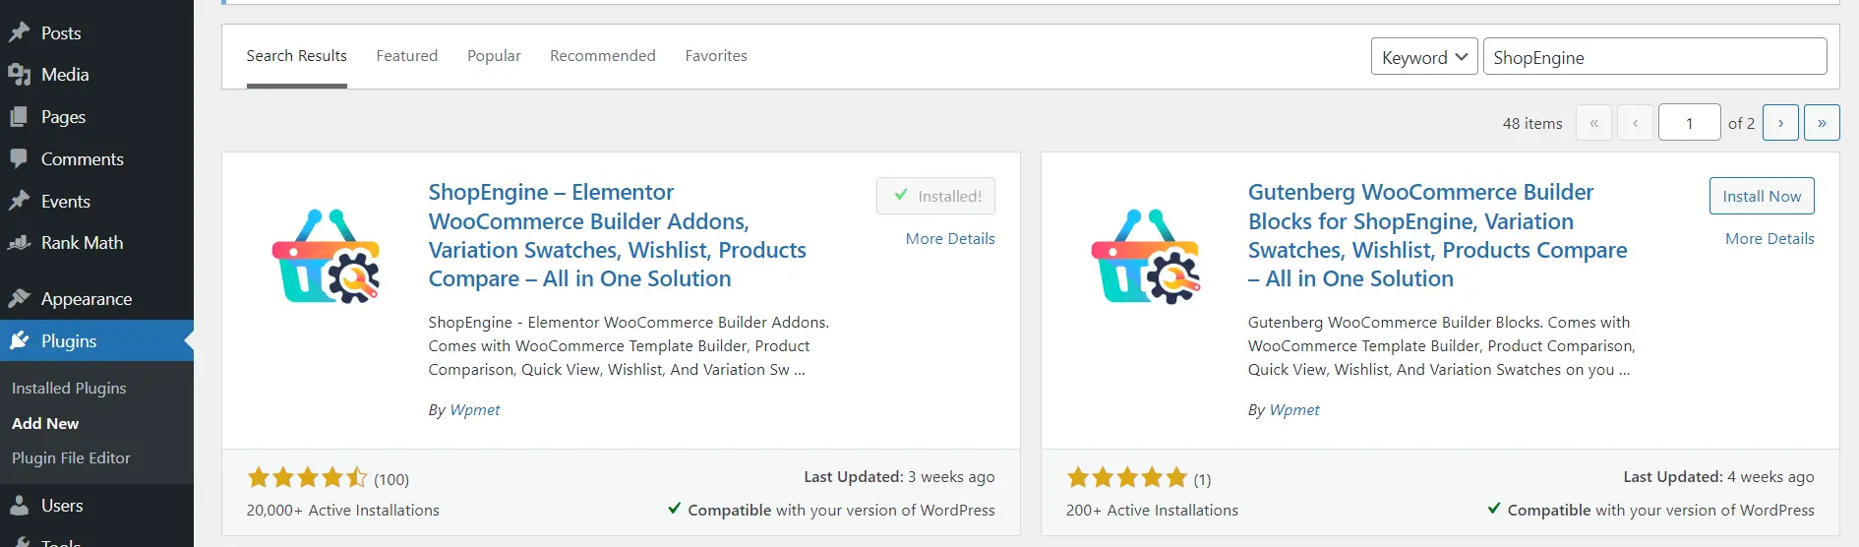Open the Keyword search type dropdown
The height and width of the screenshot is (547, 1859).
tap(1424, 57)
